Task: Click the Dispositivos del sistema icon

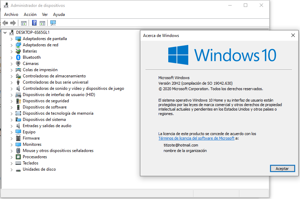Action: point(18,120)
